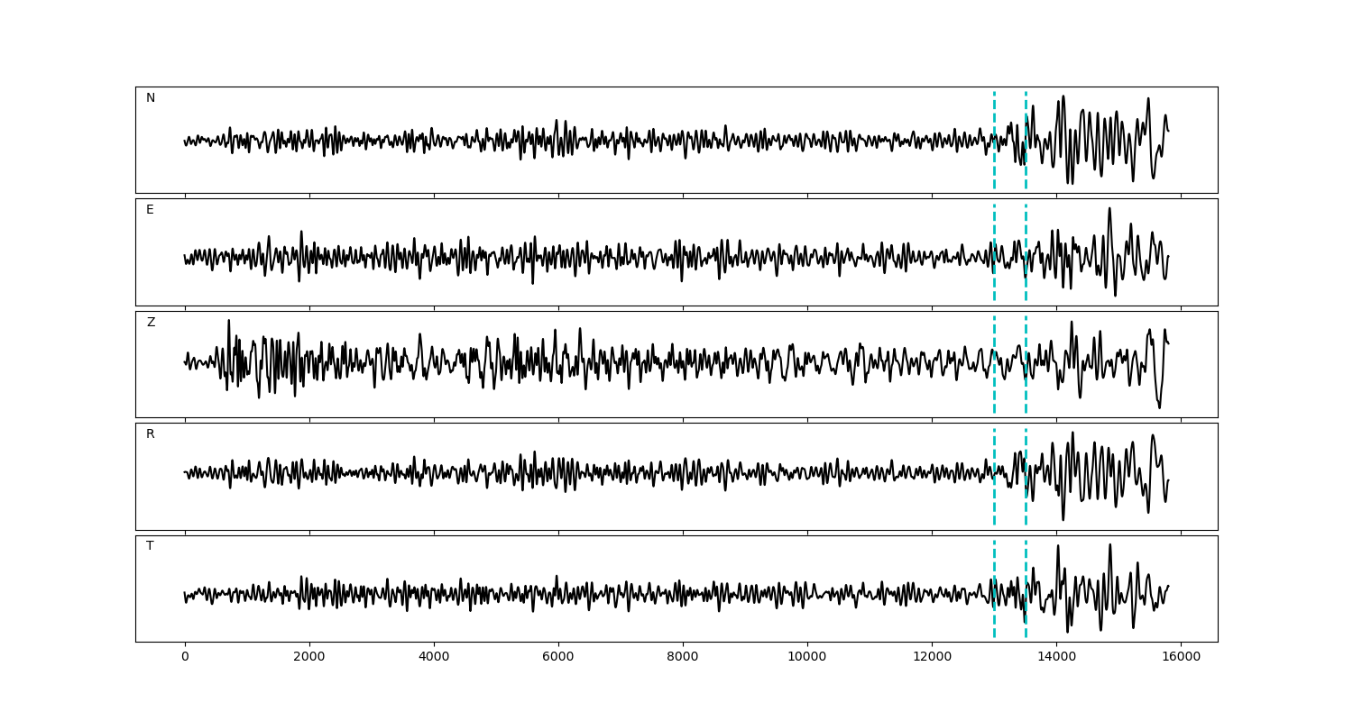Select the Z panel label
This screenshot has width=1353, height=721.
[151, 323]
